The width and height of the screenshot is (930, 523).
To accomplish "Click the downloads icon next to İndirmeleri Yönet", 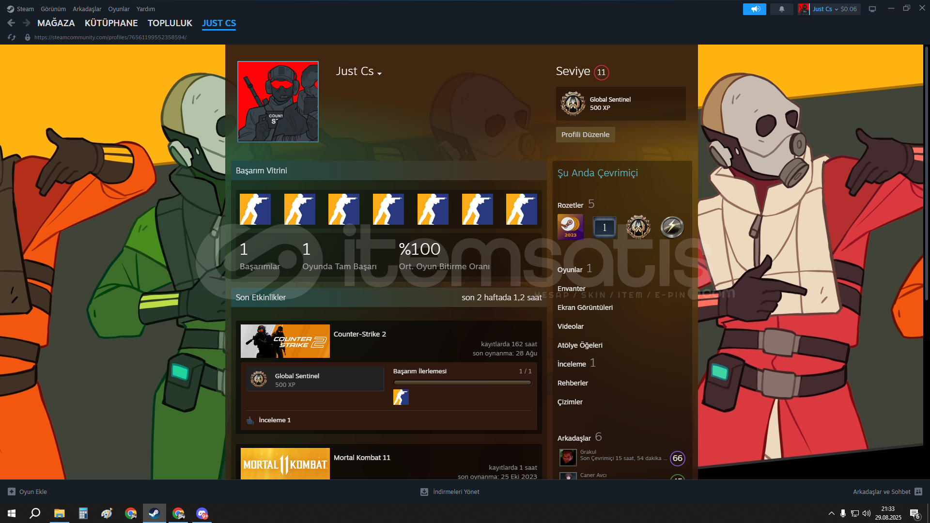I will [424, 492].
